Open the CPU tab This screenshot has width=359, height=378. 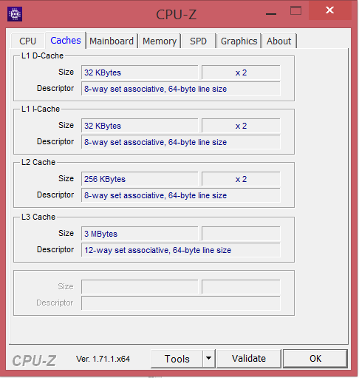pos(28,41)
